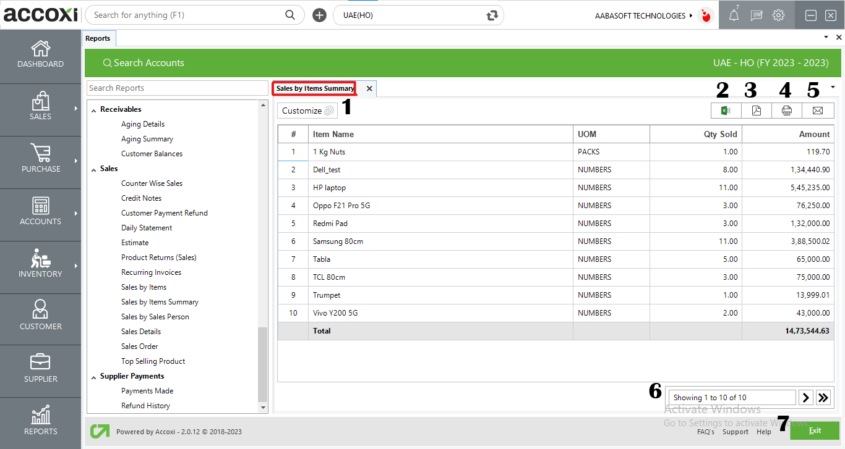Print the Sales by Items Summary report
This screenshot has height=449, width=845.
(x=787, y=111)
